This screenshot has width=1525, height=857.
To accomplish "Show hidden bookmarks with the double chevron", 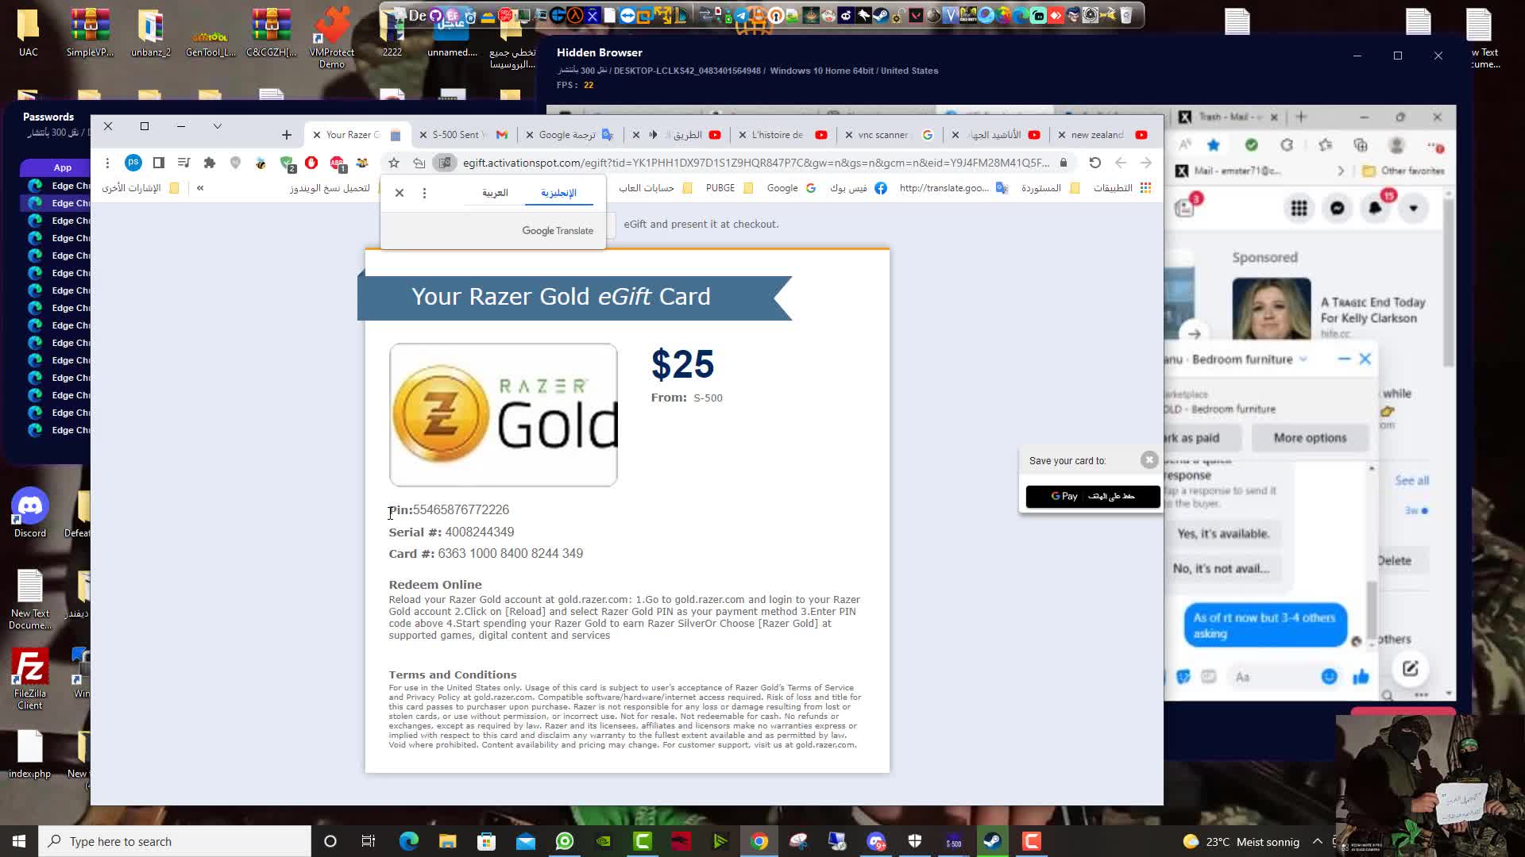I will (x=200, y=188).
